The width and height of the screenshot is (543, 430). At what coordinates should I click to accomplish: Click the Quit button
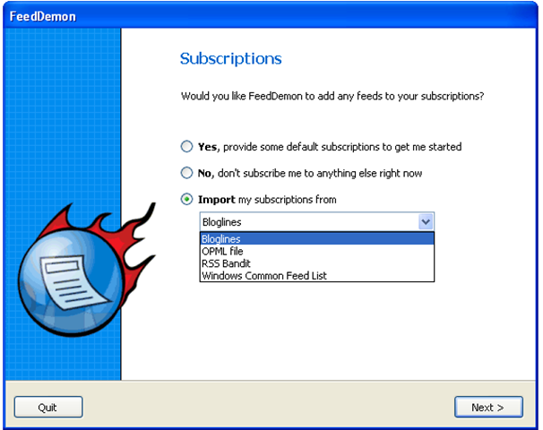click(x=48, y=407)
